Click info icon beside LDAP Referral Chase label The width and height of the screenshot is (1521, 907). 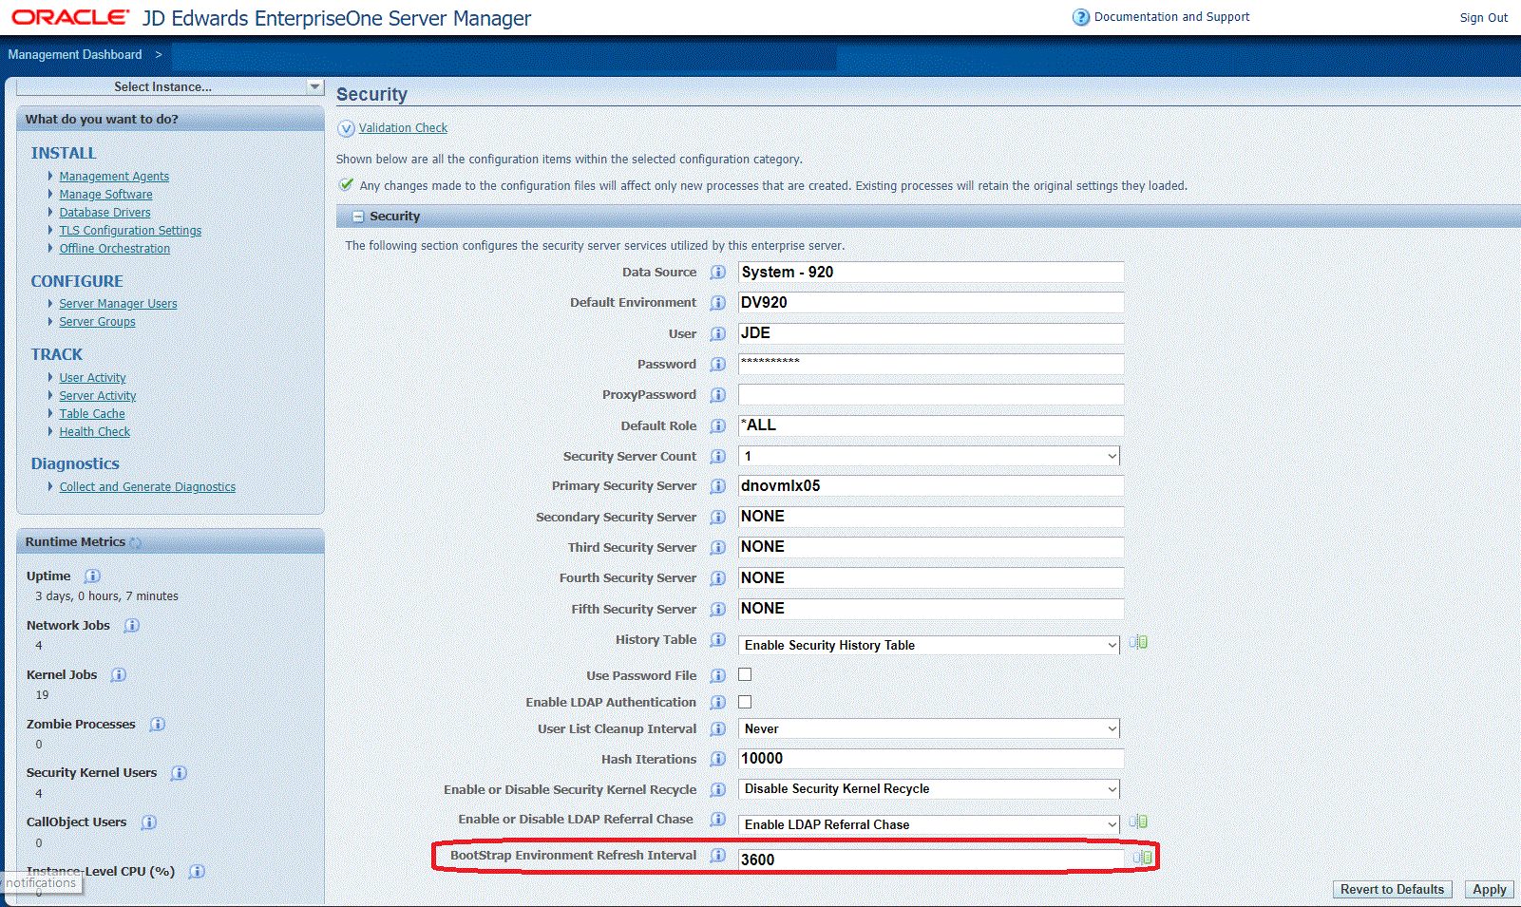tap(718, 820)
